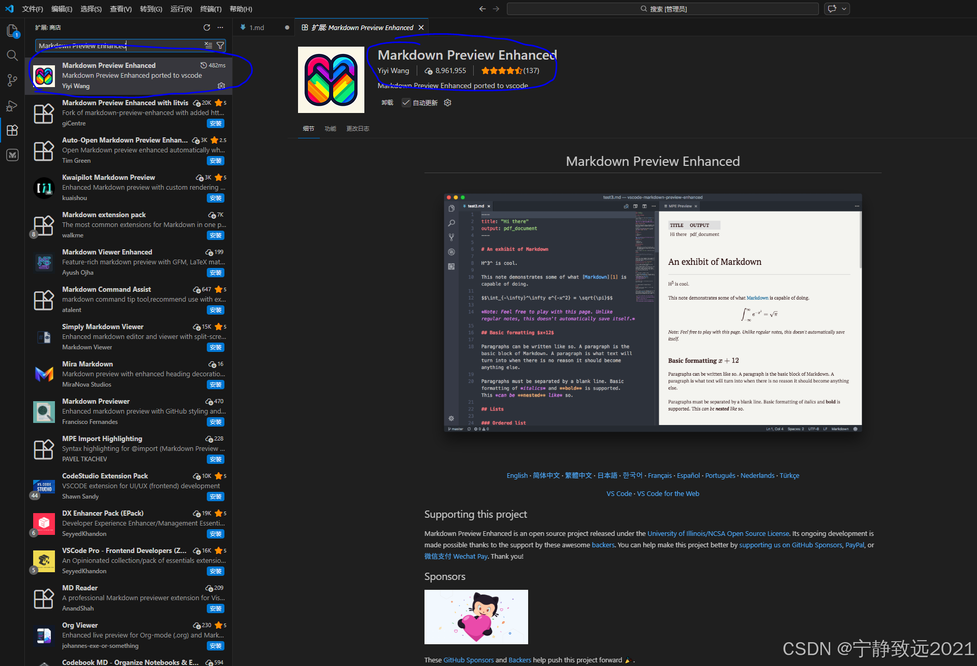The height and width of the screenshot is (666, 977).
Task: Click the readme editor screenshot image
Action: 653,313
